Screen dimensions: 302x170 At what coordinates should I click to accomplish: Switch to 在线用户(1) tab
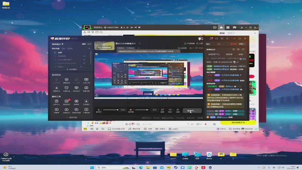(214, 54)
